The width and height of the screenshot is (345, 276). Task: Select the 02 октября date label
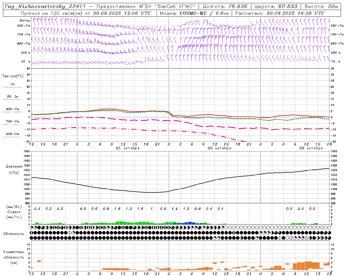(219, 148)
